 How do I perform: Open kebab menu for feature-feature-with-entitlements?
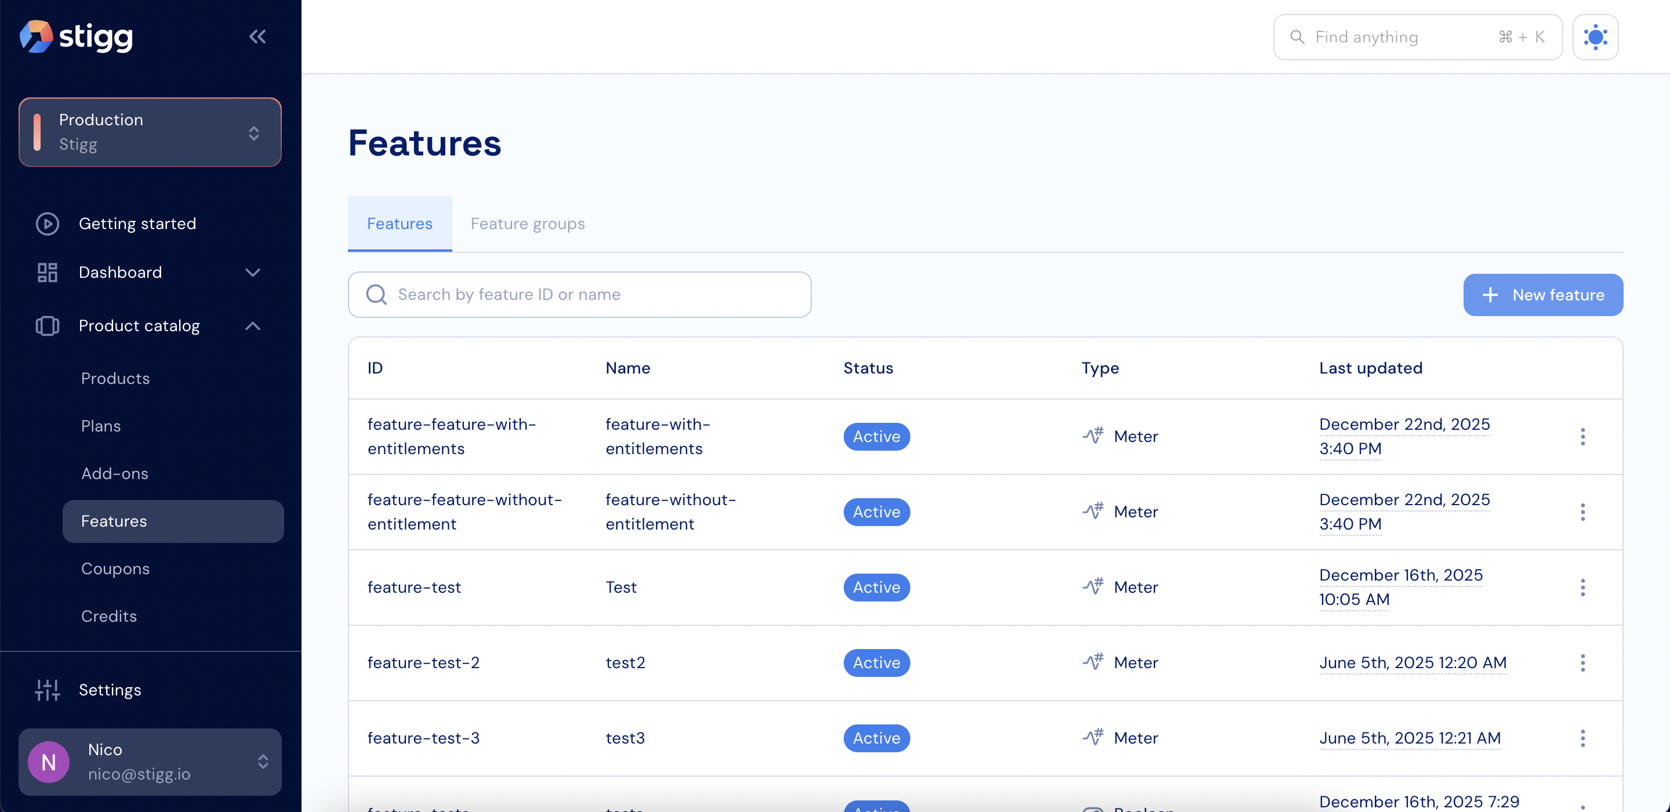(1582, 437)
